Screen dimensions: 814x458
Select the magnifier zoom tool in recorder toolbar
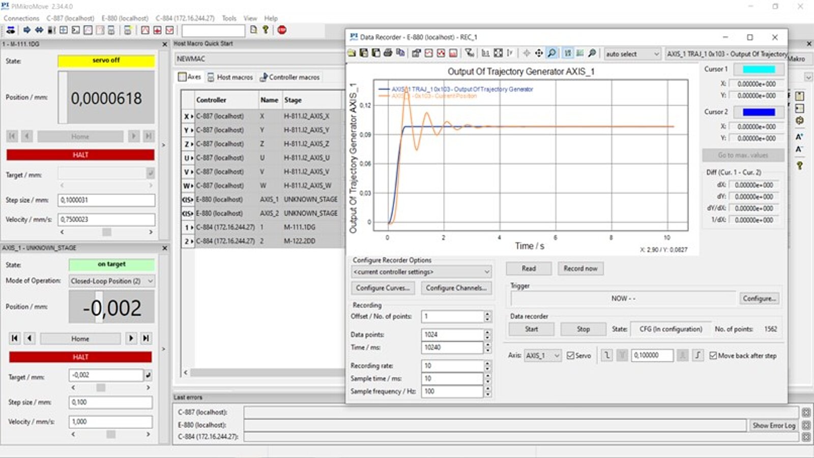[x=551, y=53]
